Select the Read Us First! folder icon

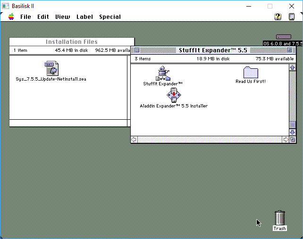tap(251, 72)
